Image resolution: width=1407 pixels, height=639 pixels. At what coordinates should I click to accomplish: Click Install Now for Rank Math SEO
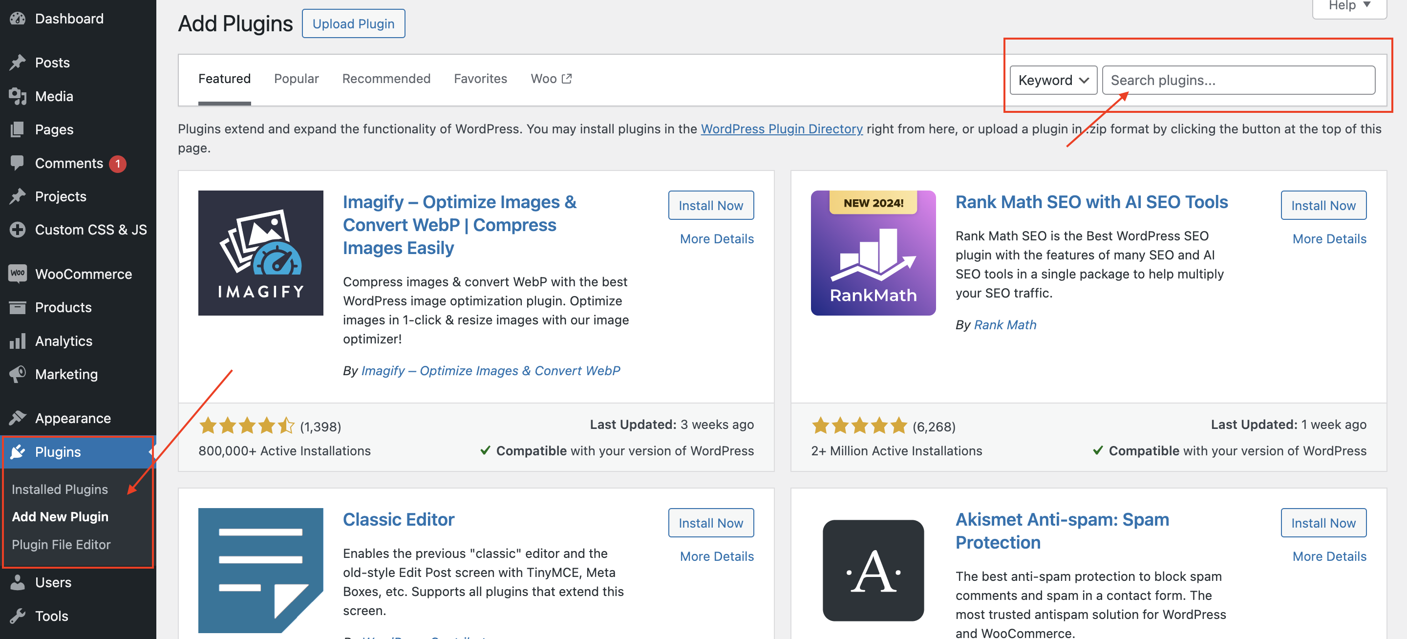[x=1323, y=205]
